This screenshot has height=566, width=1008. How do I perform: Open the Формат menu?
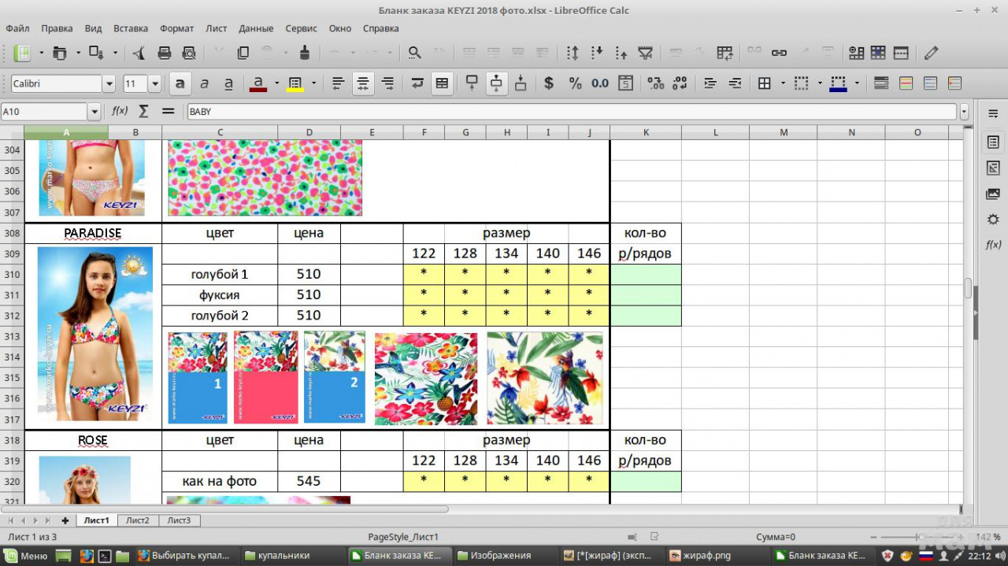(176, 28)
